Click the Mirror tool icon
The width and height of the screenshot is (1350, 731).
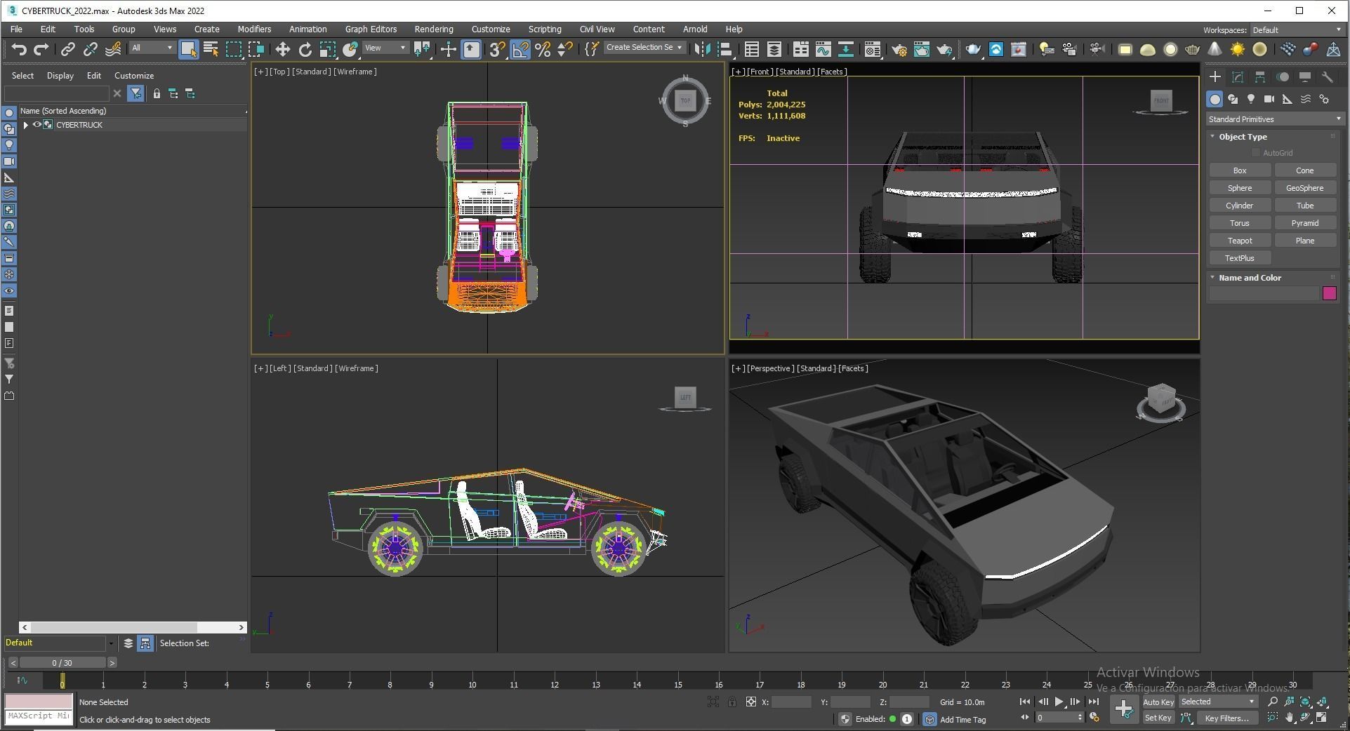[701, 49]
